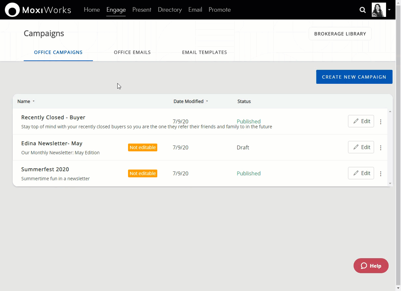Open more options for Recently Closed - Buyer
Image resolution: width=401 pixels, height=291 pixels.
[x=381, y=122]
